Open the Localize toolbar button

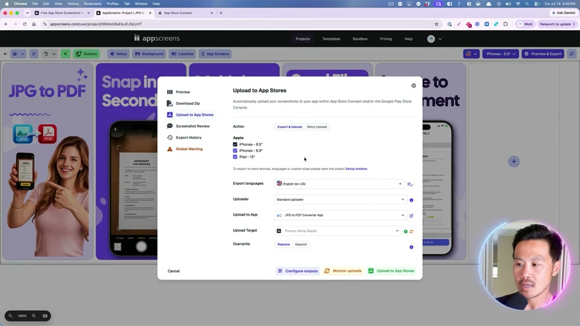182,54
